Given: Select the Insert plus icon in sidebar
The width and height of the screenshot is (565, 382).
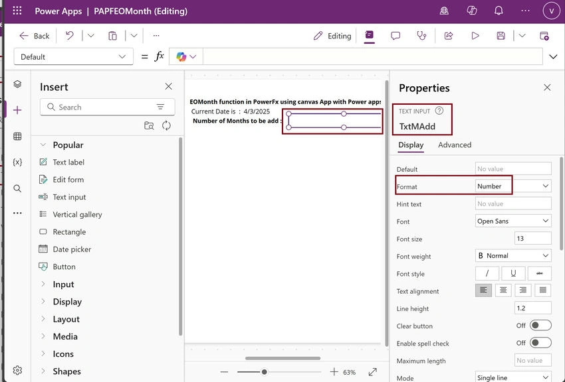Looking at the screenshot, I should [x=17, y=110].
